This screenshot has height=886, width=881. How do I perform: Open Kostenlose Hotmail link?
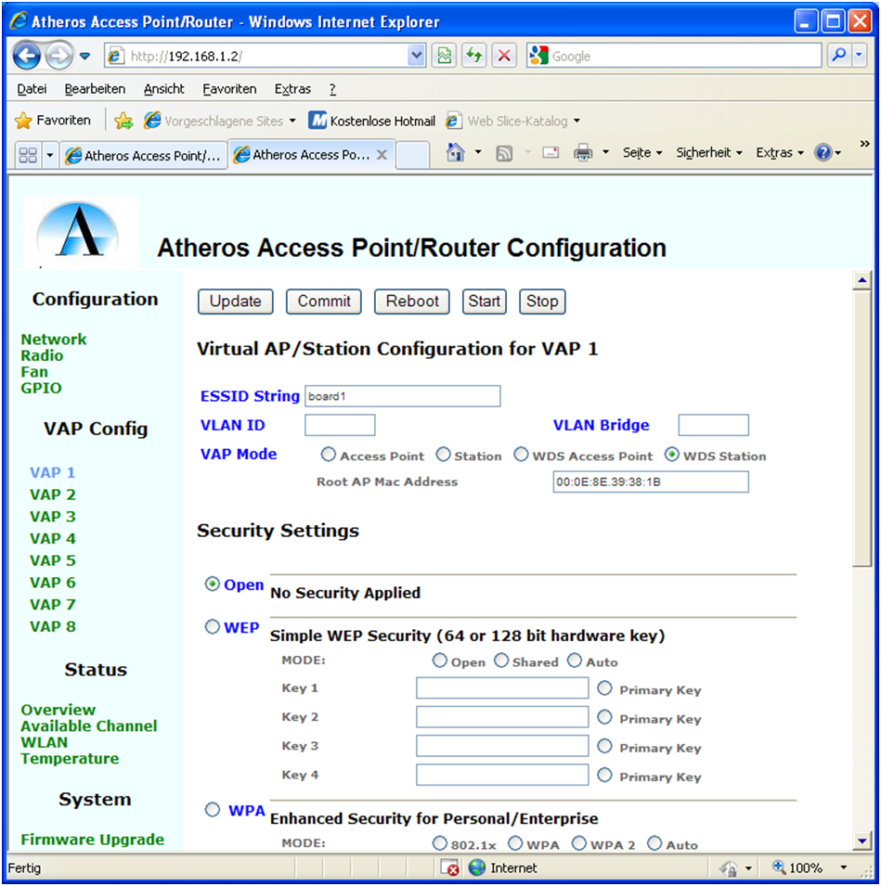[x=373, y=121]
